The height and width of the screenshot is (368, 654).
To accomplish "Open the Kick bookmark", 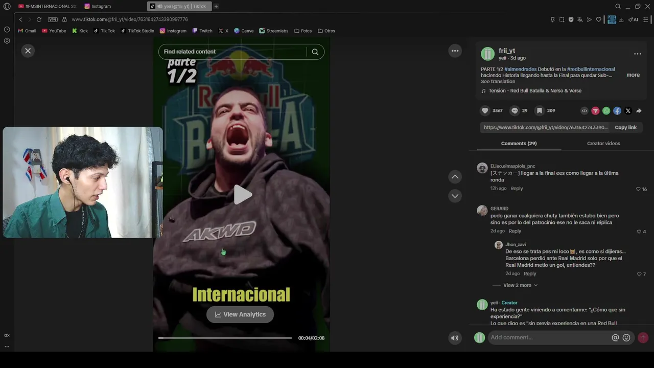I will (80, 31).
